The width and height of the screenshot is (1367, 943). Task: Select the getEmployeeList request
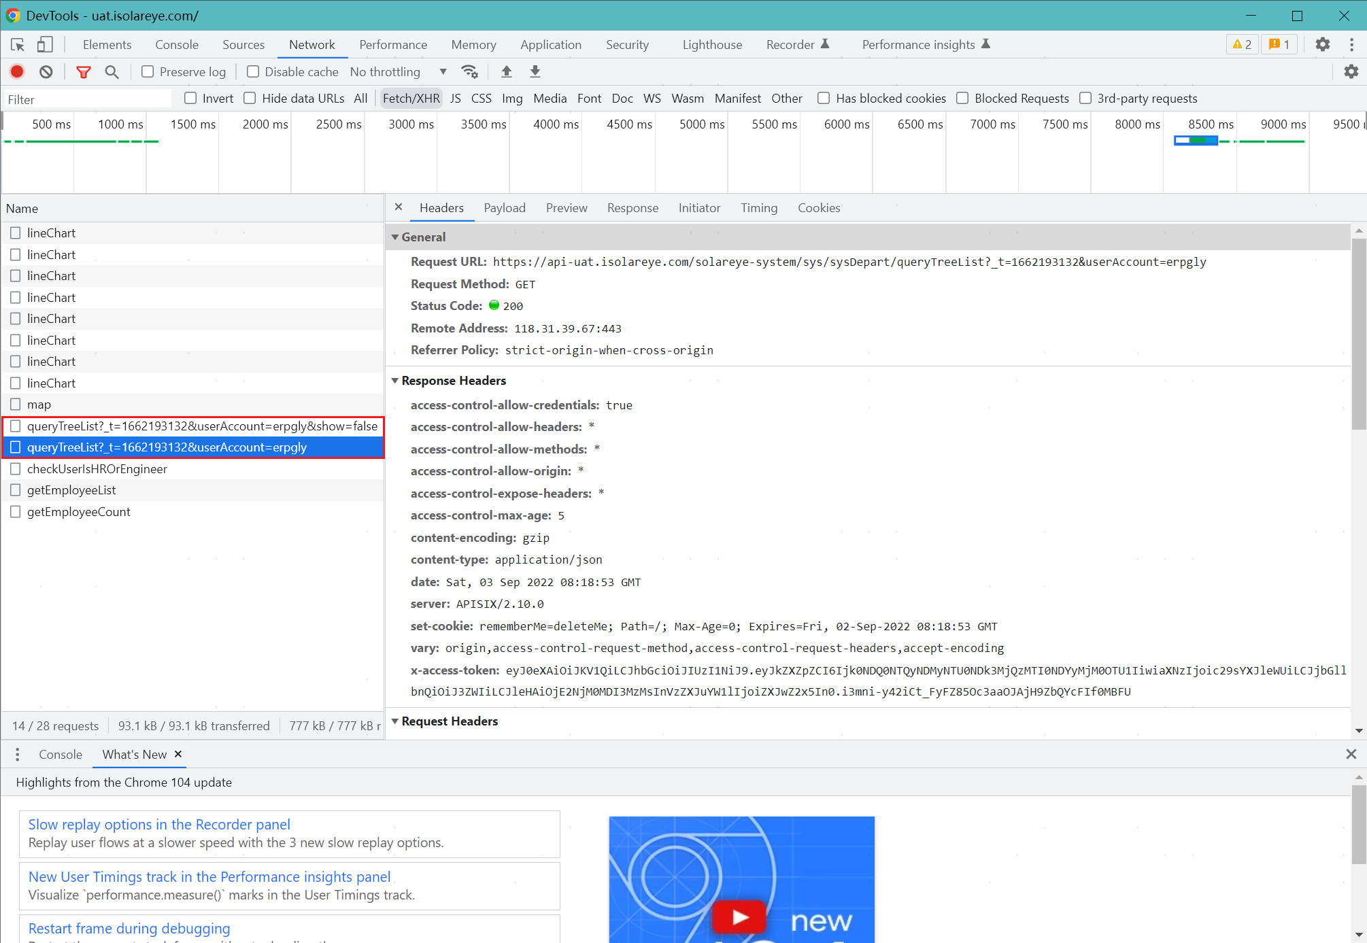(71, 490)
